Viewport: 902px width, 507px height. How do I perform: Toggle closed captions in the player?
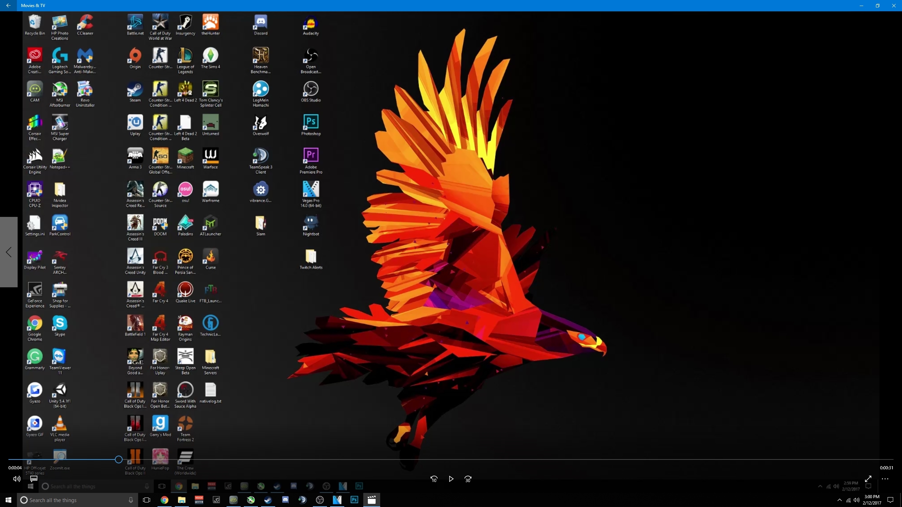(x=34, y=479)
